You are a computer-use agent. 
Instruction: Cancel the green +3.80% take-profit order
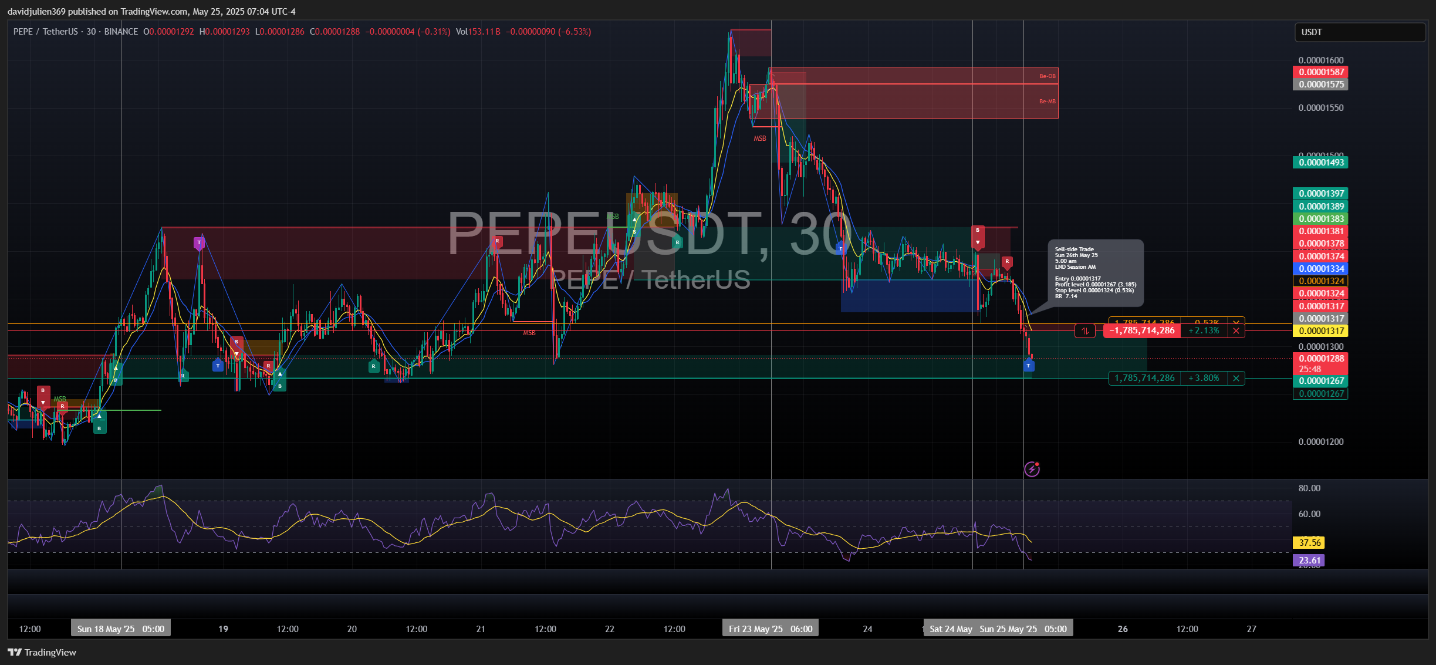(1236, 379)
